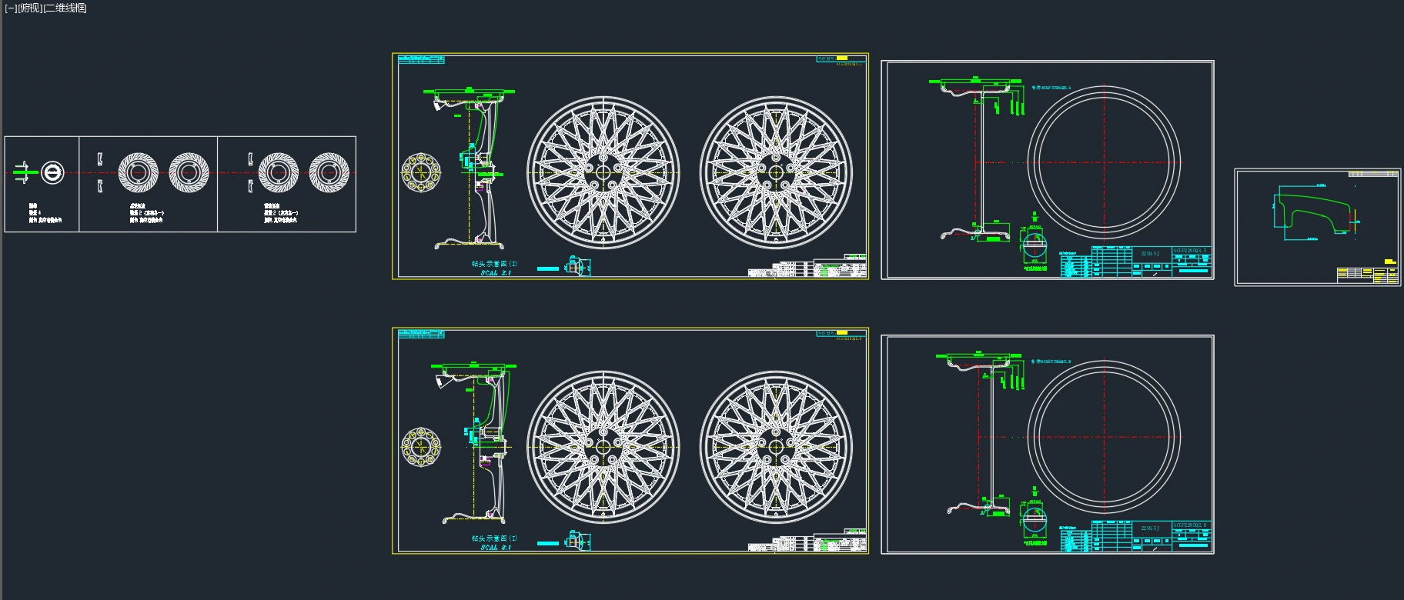Viewport: 1404px width, 600px height.
Task: Open the [-] viewport controls menu
Action: pos(10,8)
